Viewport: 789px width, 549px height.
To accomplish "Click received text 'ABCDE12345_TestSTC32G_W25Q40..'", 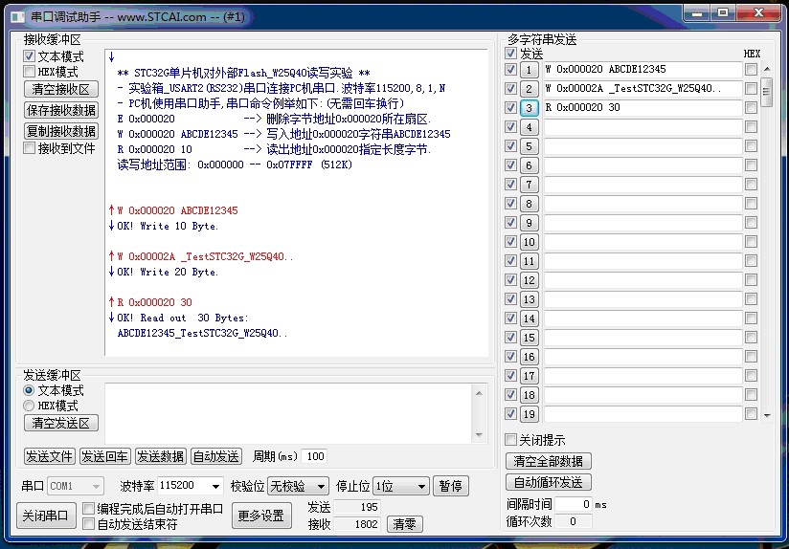I will [202, 333].
